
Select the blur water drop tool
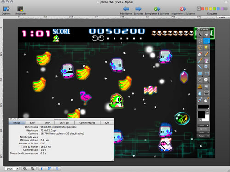pyautogui.click(x=200, y=93)
